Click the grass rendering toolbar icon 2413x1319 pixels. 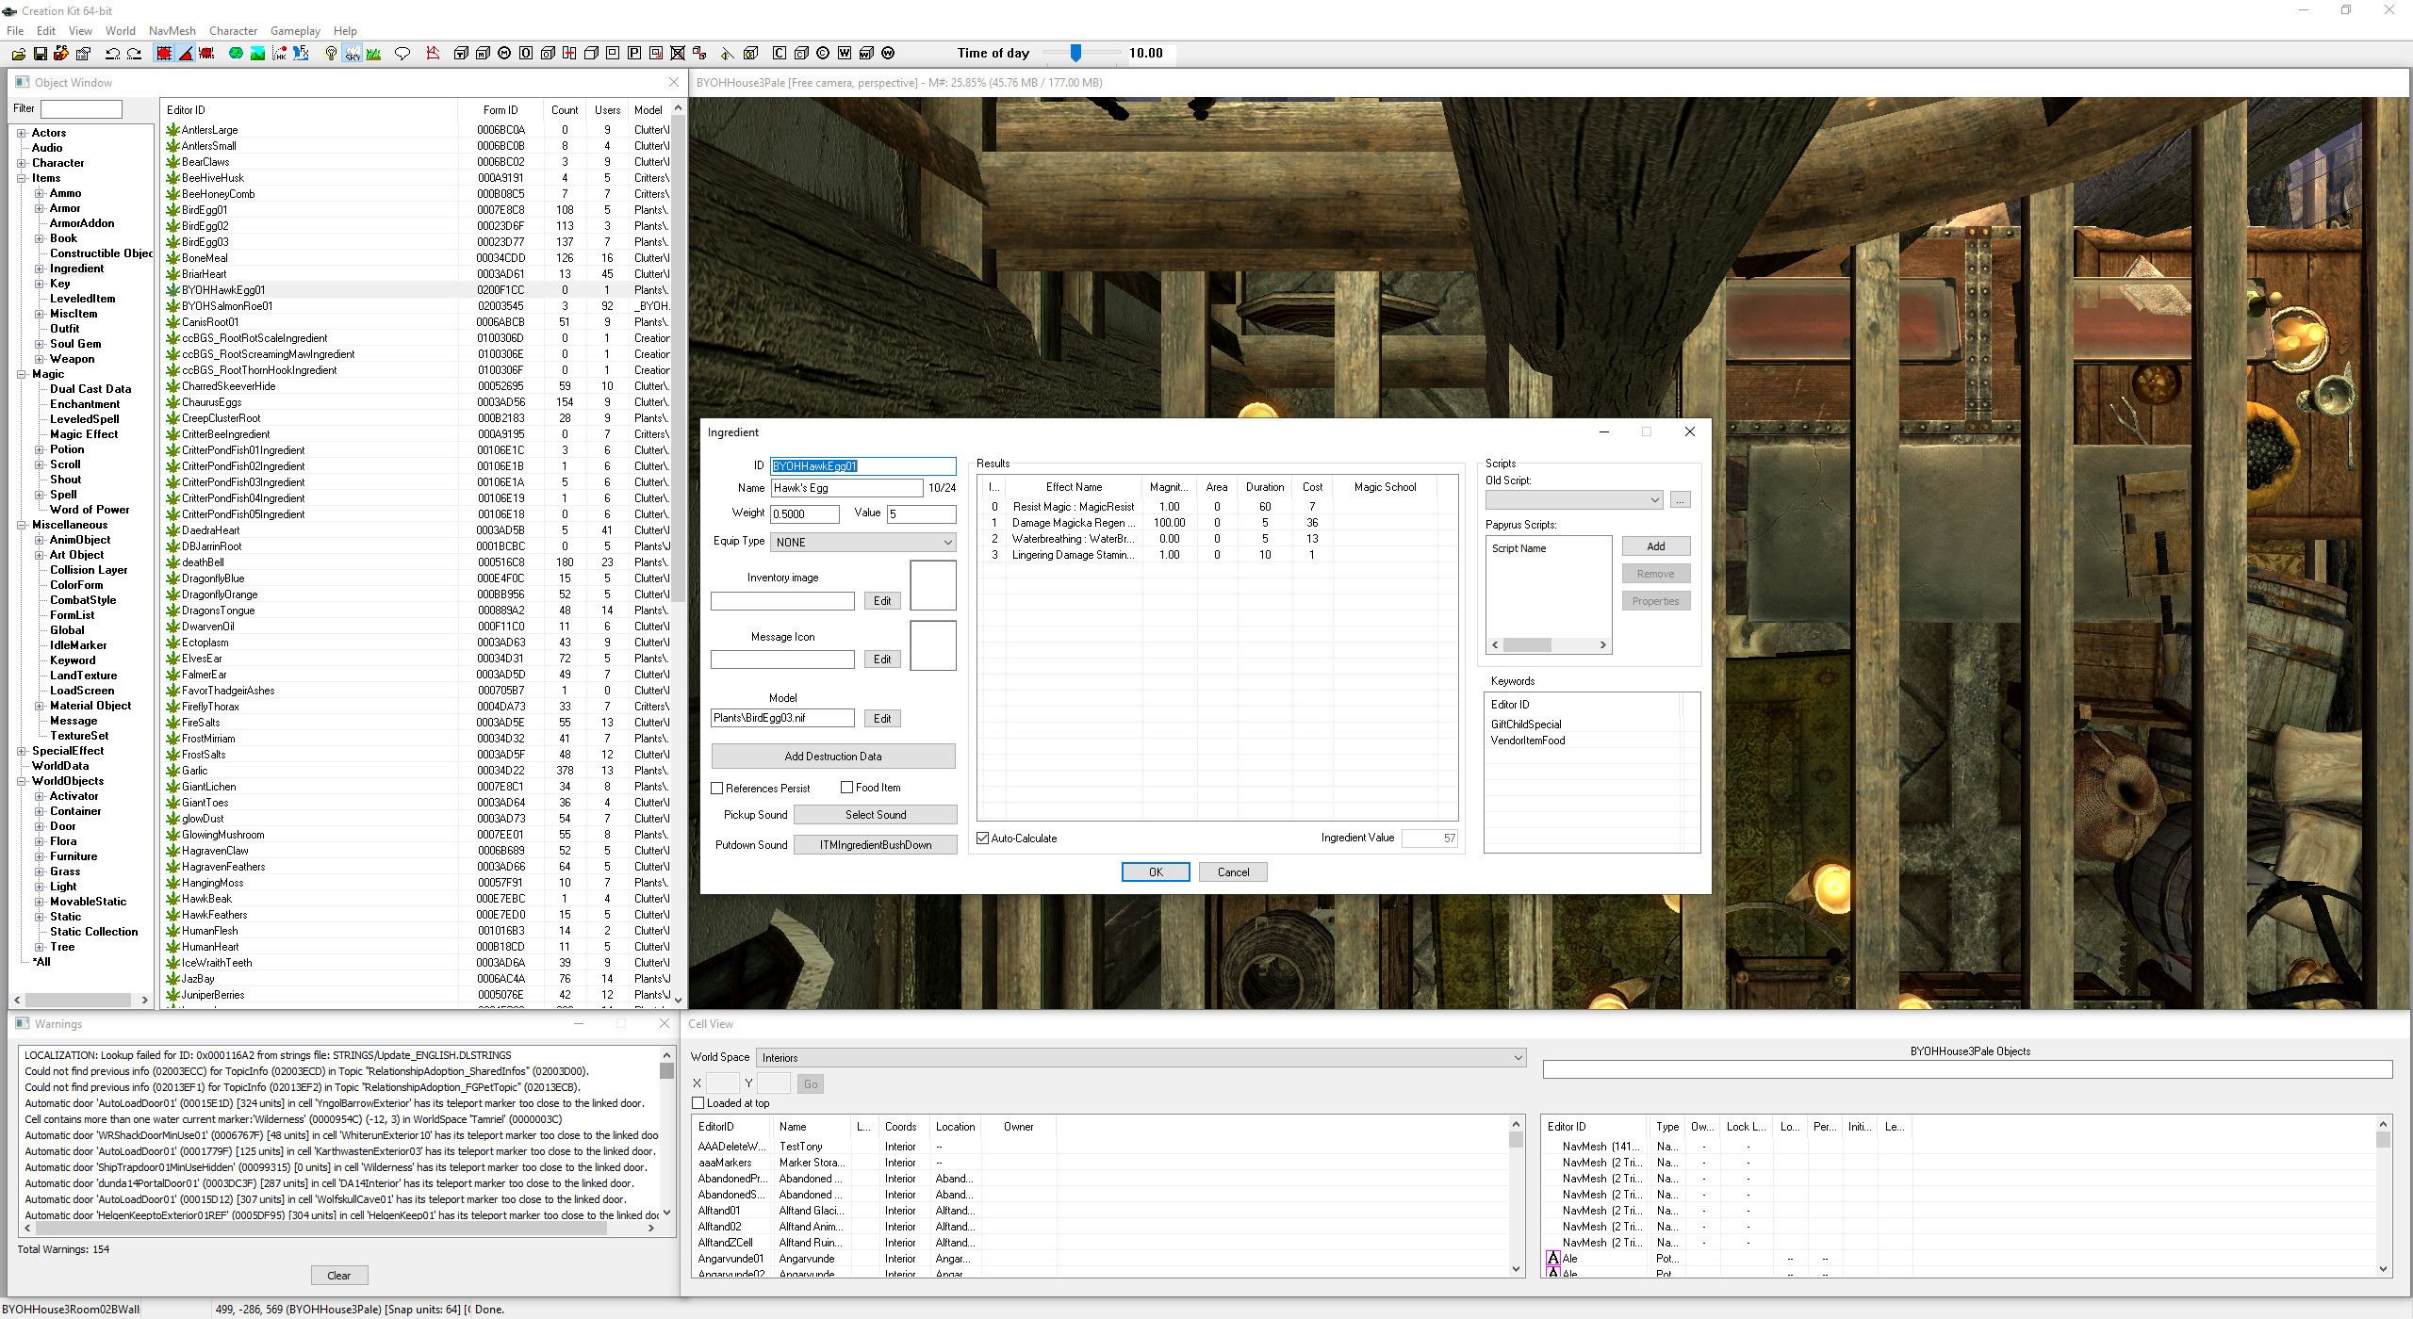click(x=374, y=54)
